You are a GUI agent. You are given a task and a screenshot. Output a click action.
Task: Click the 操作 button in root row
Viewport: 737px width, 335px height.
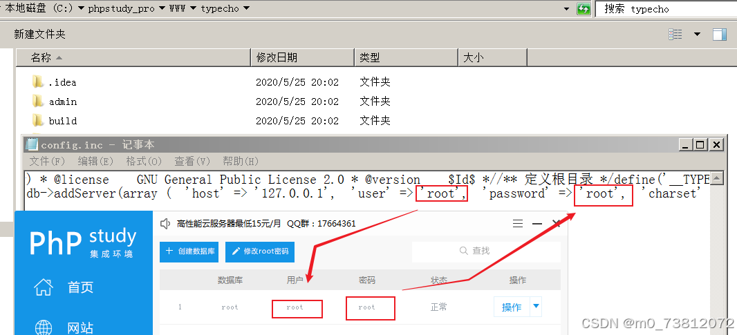pyautogui.click(x=512, y=307)
